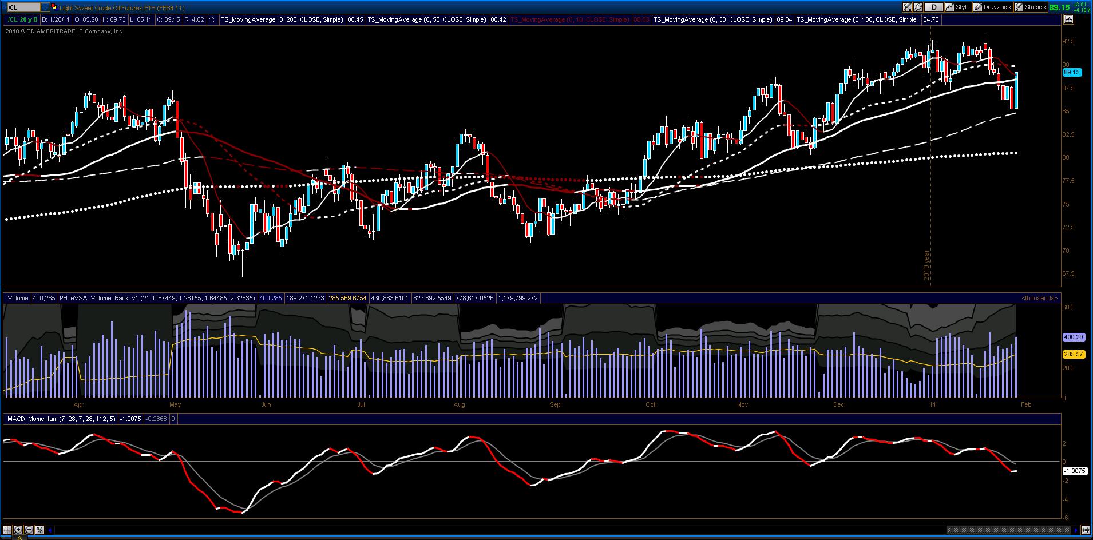The image size is (1093, 540).
Task: Click the C: 89.15 close value
Action: 168,19
